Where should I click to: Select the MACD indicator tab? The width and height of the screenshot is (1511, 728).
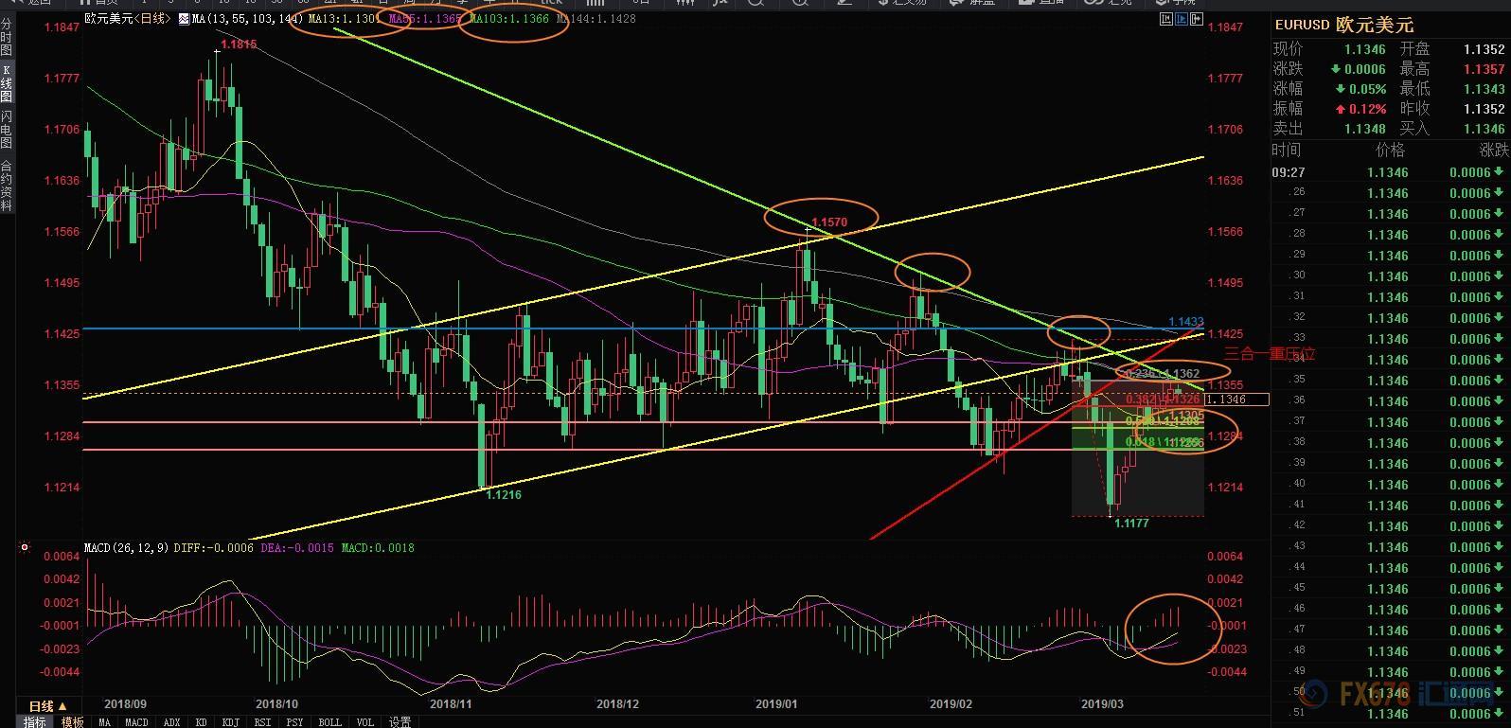click(x=136, y=721)
